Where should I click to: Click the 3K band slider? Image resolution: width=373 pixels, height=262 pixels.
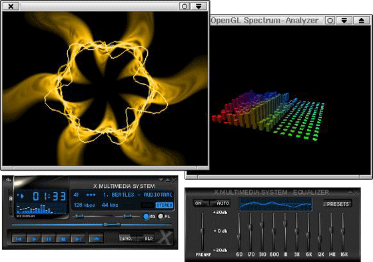point(296,231)
